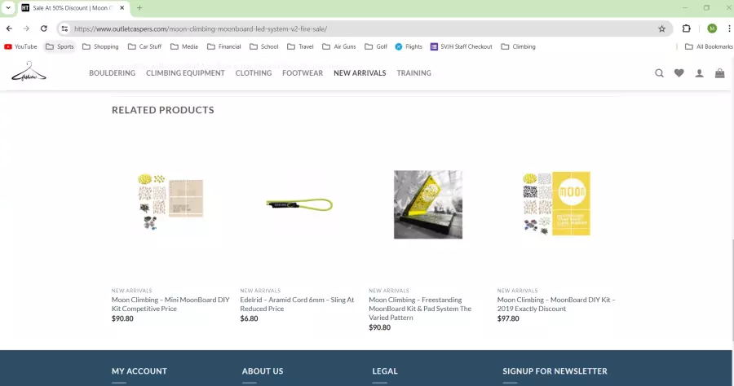Open the CLIMBING EQUIPMENT menu
734x386 pixels.
pos(185,73)
